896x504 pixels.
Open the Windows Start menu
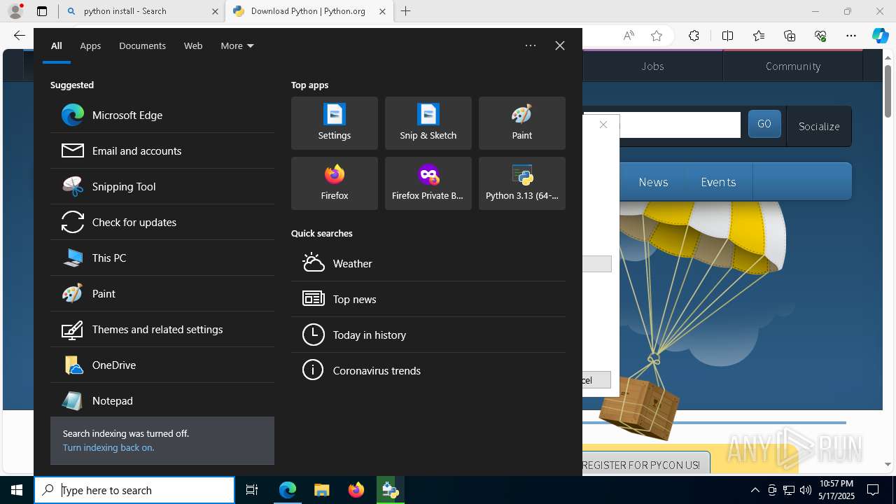pos(17,490)
